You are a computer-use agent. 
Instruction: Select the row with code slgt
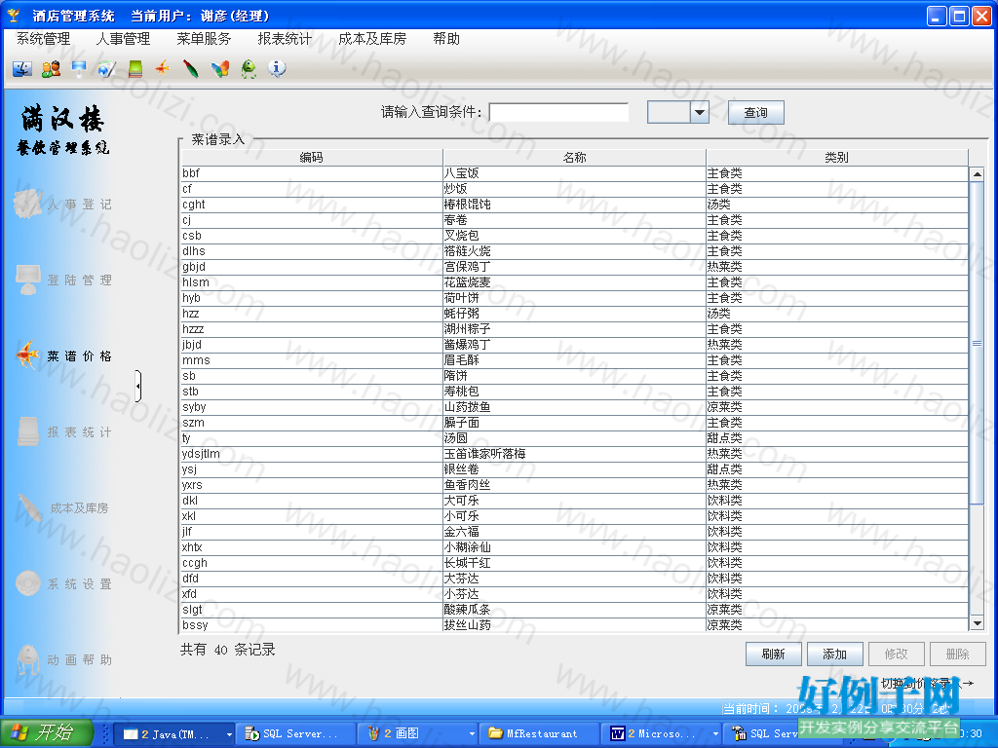575,610
